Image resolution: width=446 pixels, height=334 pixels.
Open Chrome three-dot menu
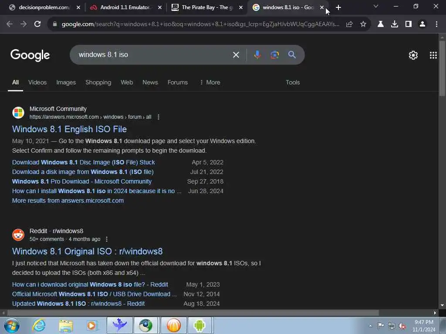(x=436, y=24)
